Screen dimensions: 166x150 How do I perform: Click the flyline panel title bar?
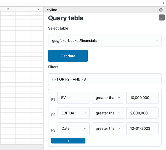(100, 10)
